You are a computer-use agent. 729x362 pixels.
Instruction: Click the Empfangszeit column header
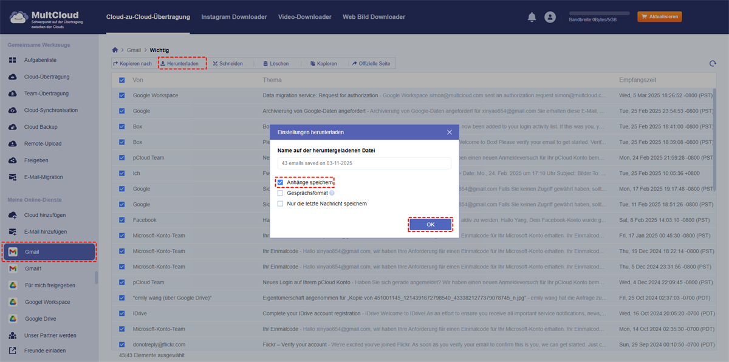(x=637, y=80)
